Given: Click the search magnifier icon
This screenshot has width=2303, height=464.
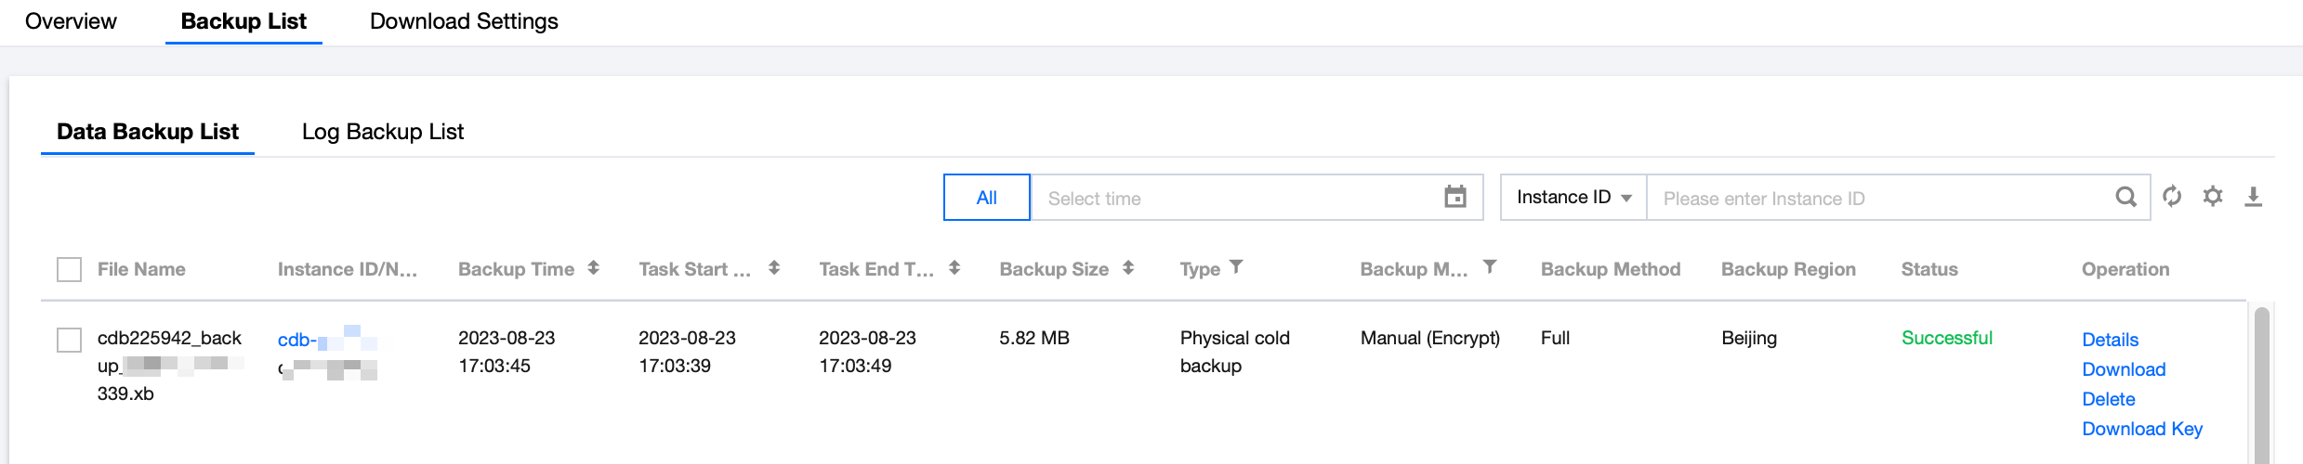Looking at the screenshot, I should pyautogui.click(x=2125, y=197).
